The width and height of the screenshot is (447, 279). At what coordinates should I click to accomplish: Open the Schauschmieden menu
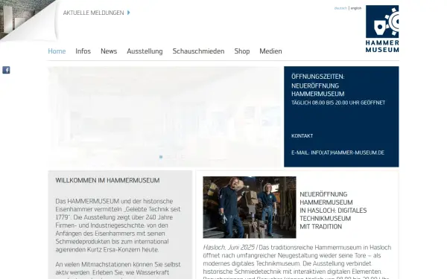coord(198,51)
